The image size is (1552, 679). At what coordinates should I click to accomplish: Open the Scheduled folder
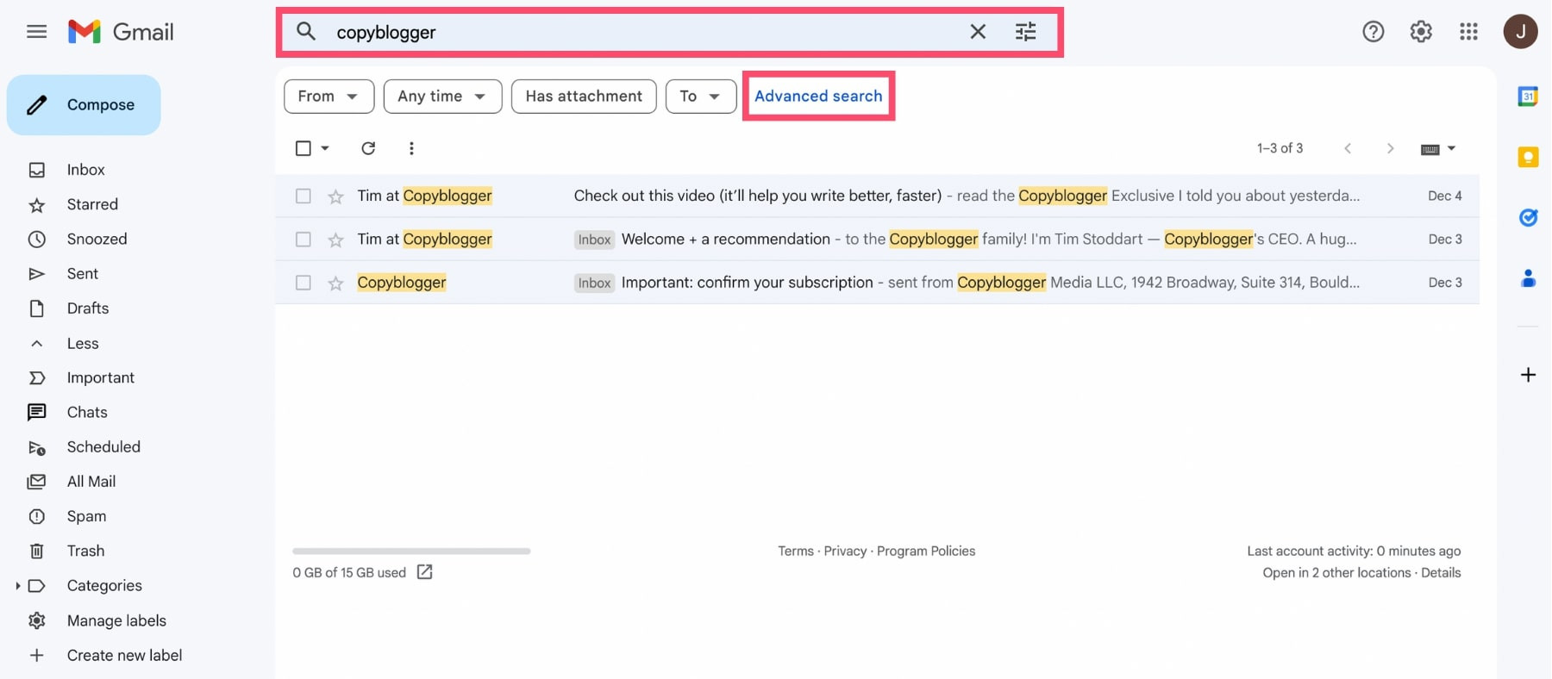(x=103, y=446)
